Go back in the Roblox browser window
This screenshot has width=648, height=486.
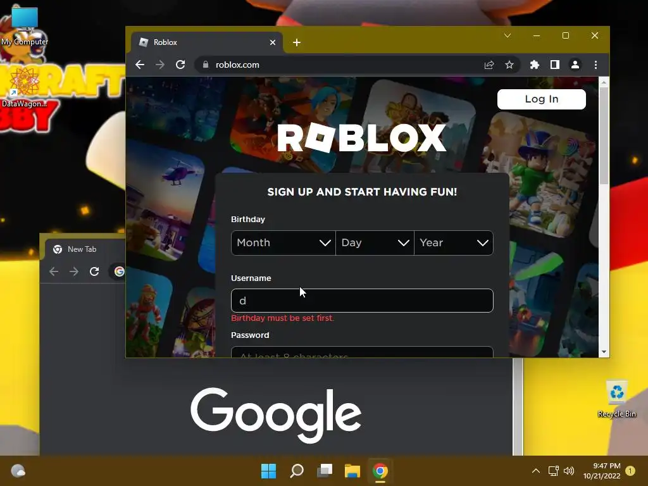[140, 65]
